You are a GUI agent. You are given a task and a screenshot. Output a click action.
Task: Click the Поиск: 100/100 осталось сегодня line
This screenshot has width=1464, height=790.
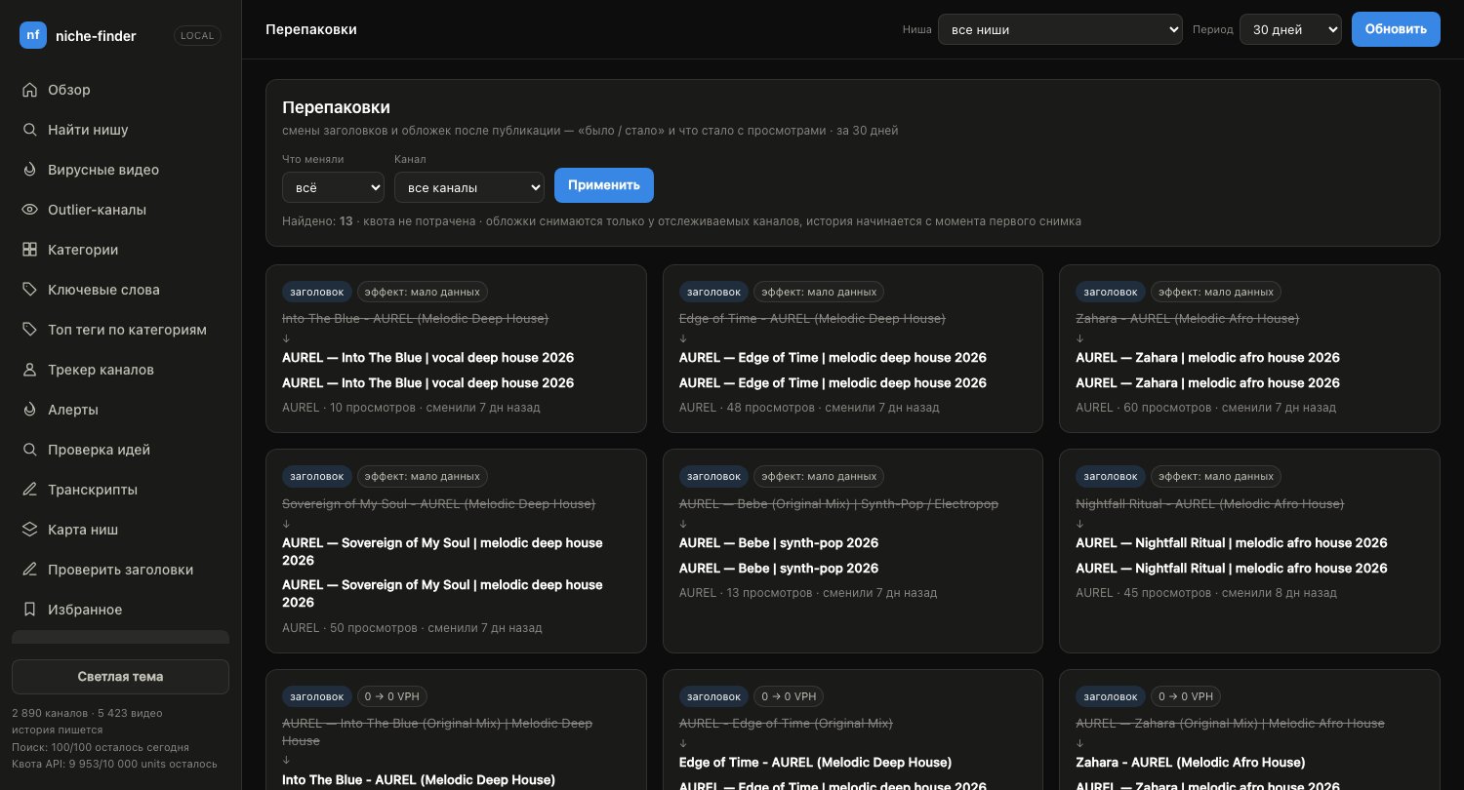pyautogui.click(x=101, y=747)
